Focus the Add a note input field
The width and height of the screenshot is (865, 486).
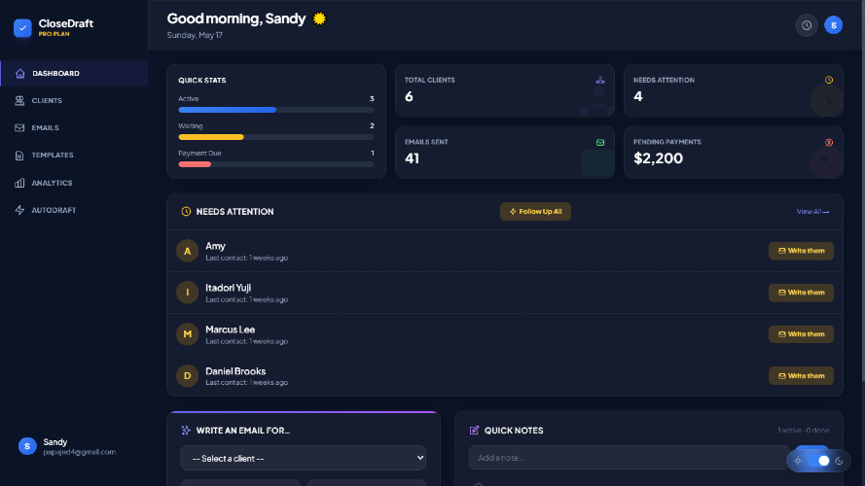629,458
